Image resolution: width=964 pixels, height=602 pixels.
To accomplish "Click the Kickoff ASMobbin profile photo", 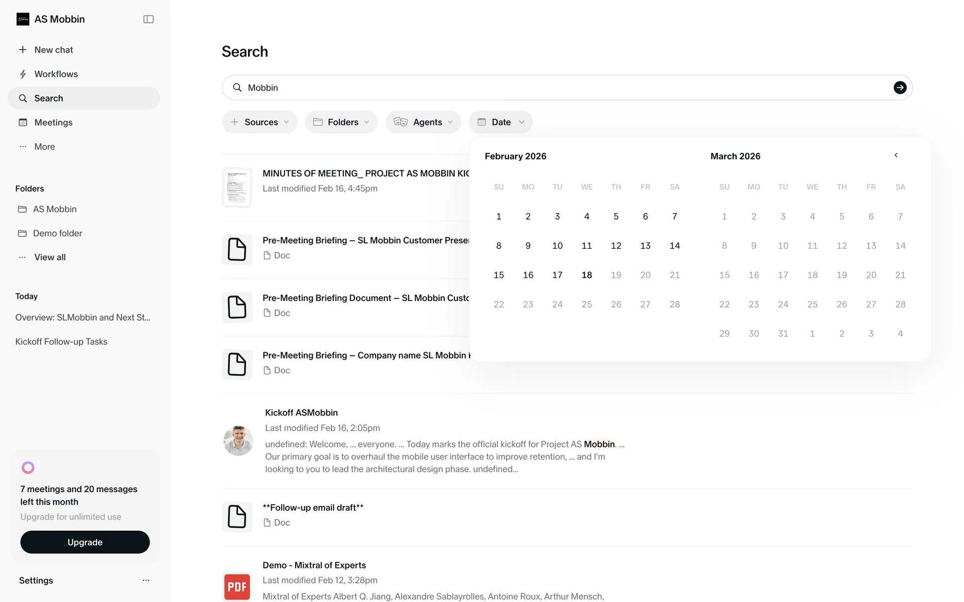I will pyautogui.click(x=238, y=440).
